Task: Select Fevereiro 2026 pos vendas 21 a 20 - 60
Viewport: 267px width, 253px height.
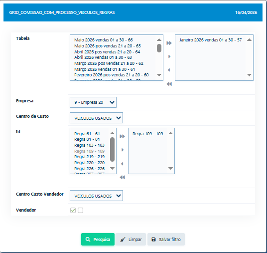Action: [x=112, y=75]
